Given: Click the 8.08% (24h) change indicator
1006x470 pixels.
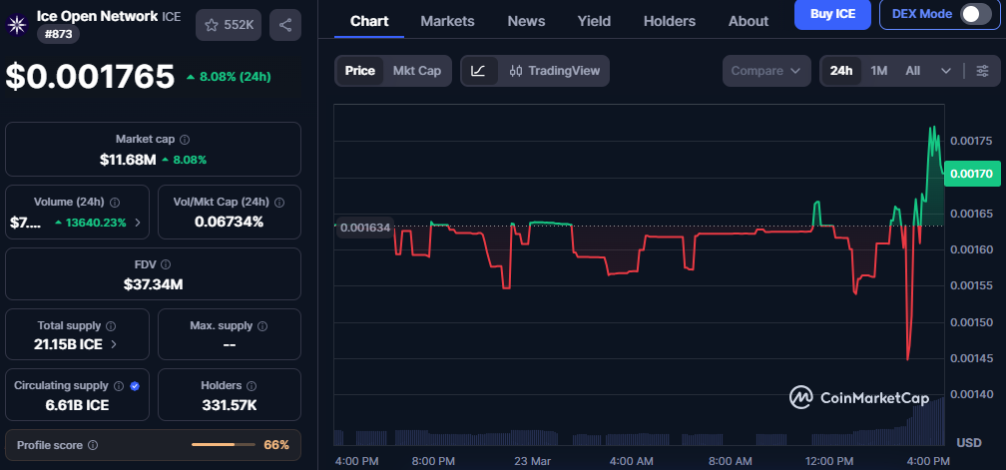Looking at the screenshot, I should click(229, 77).
